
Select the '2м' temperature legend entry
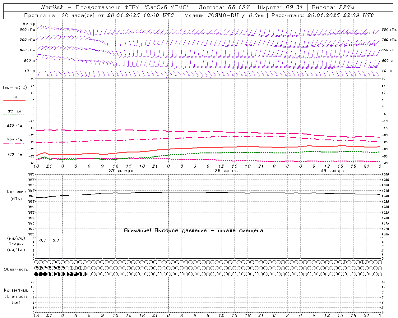[x=15, y=97]
